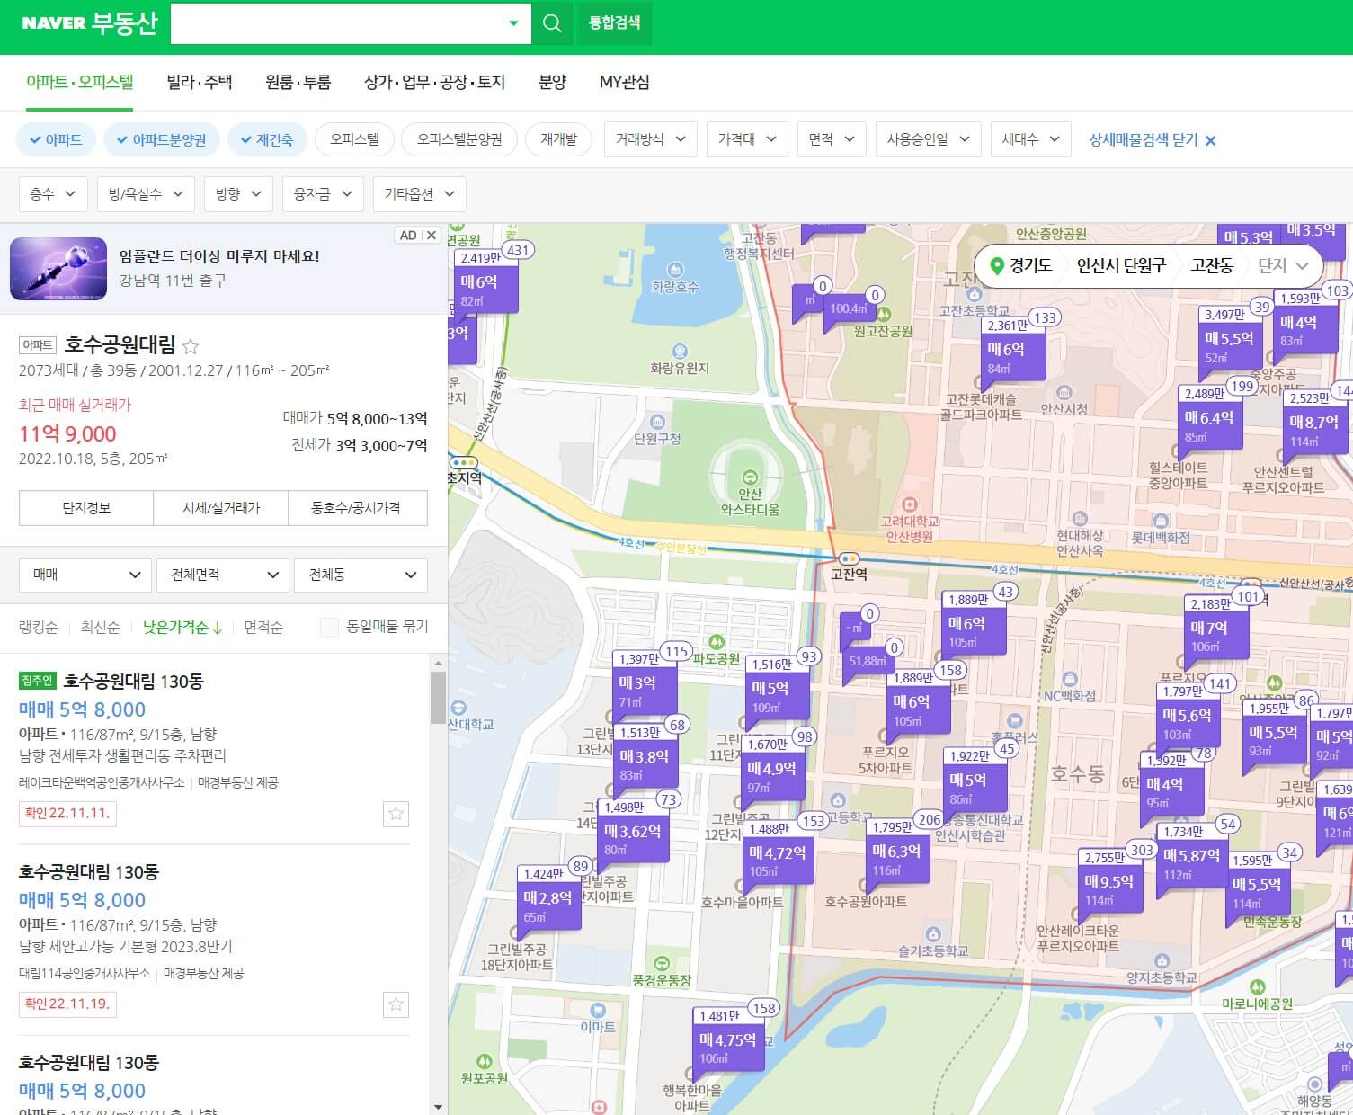Sort listings by 최신순
The height and width of the screenshot is (1115, 1353).
[x=100, y=628]
